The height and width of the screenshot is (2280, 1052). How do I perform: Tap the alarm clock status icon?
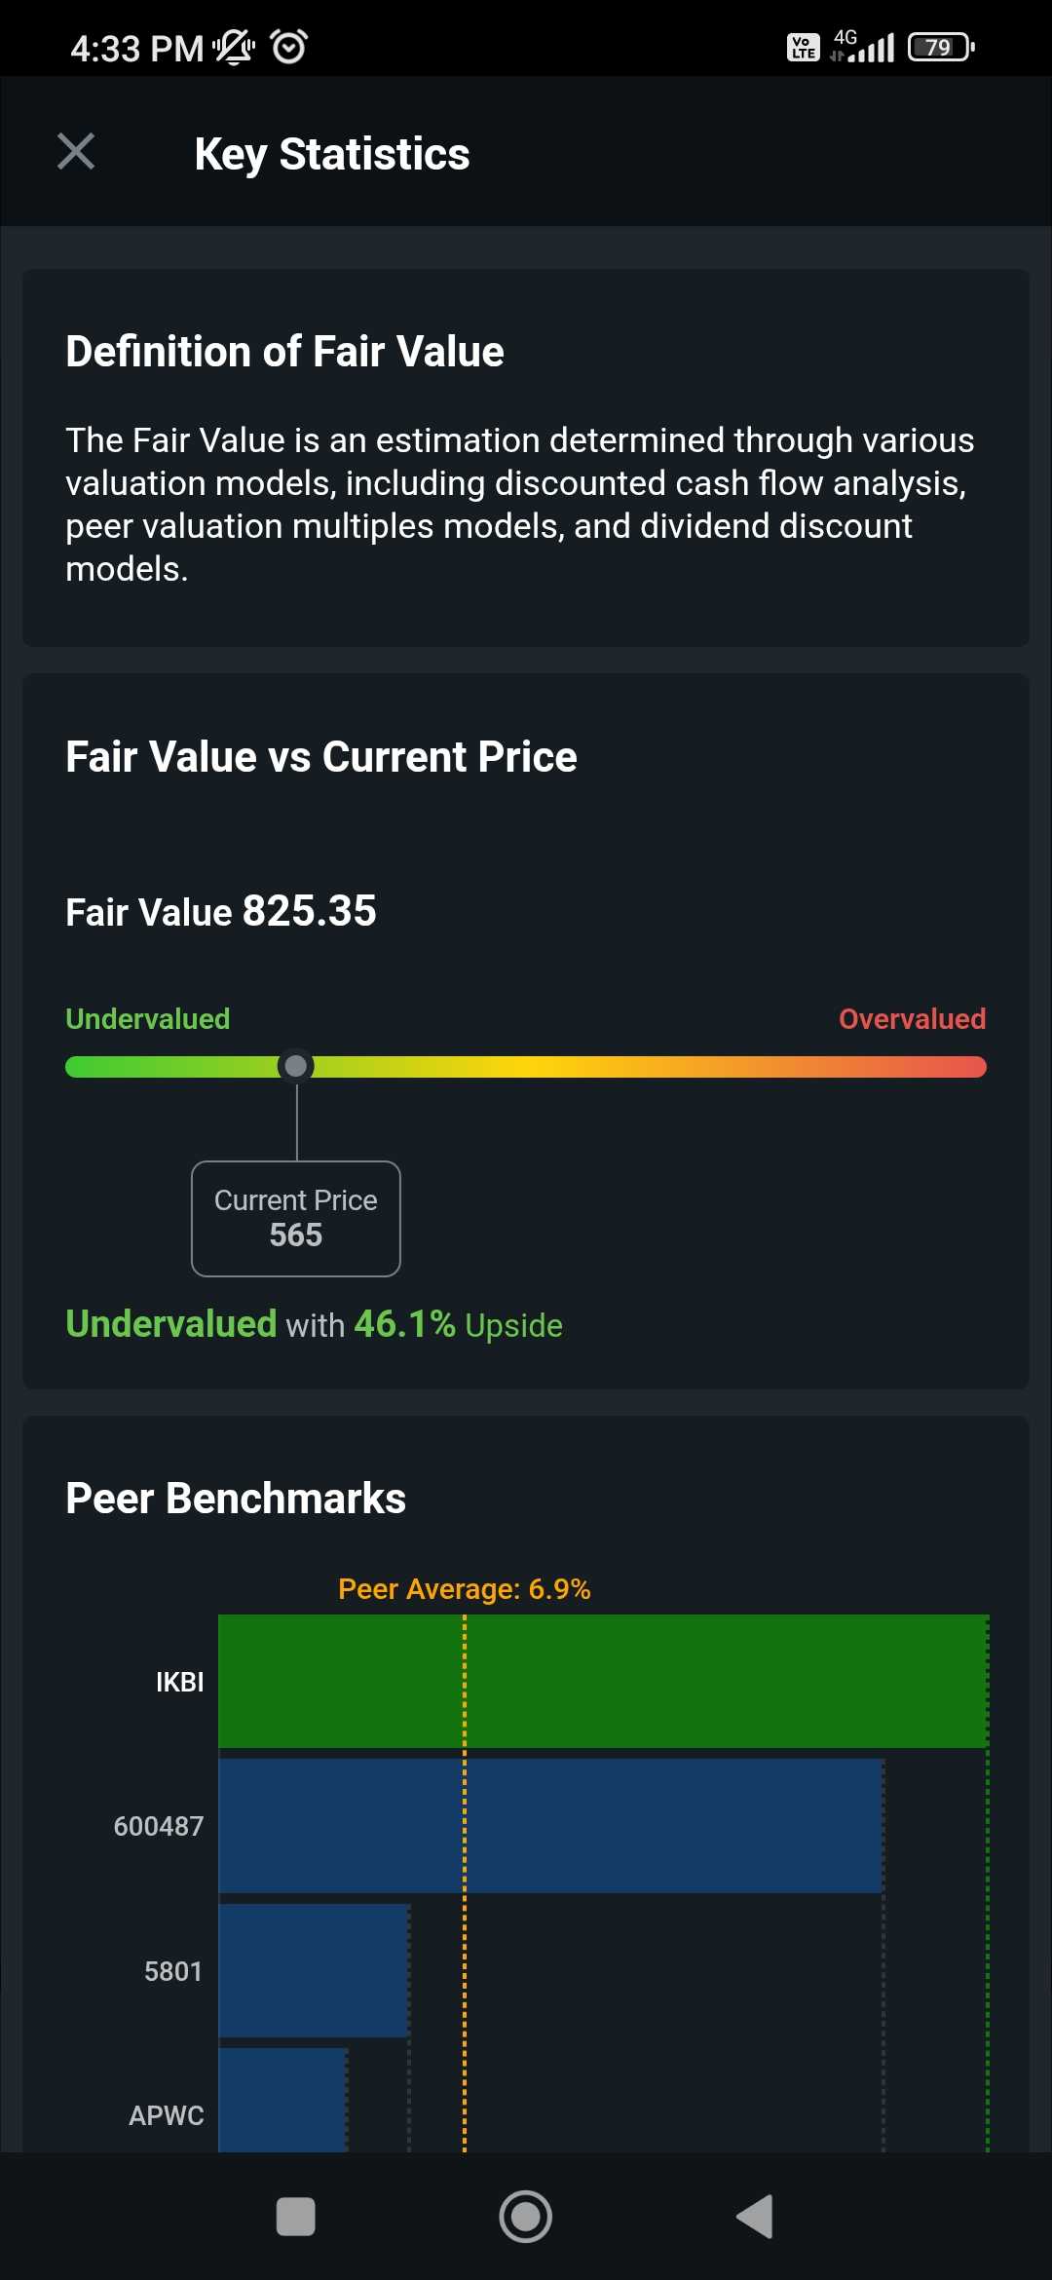288,47
